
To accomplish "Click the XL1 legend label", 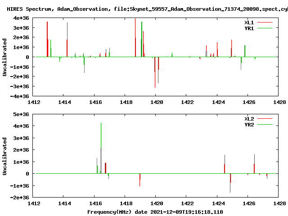I will click(249, 22).
